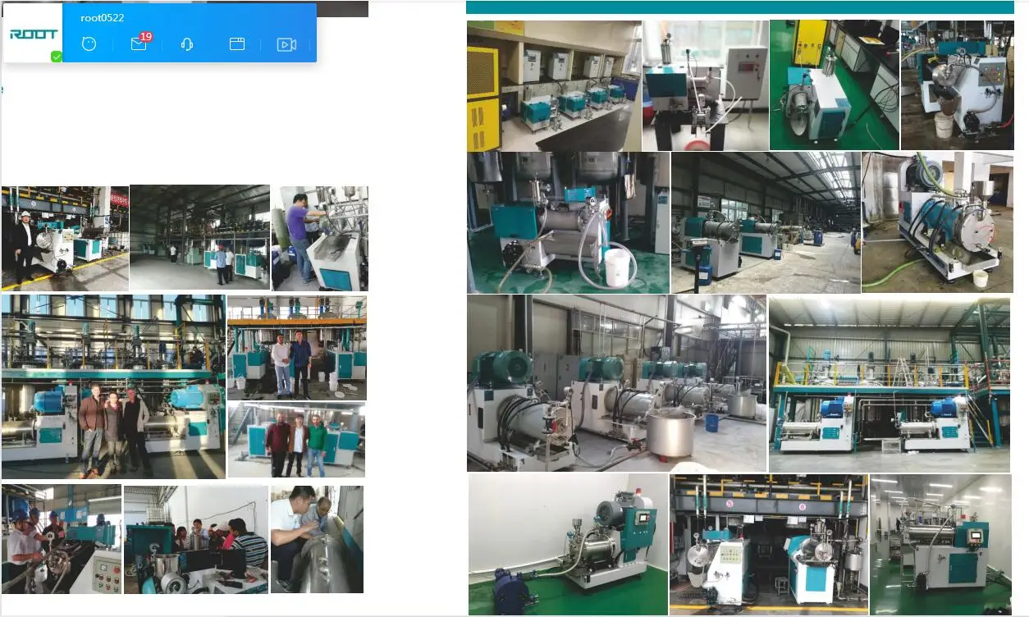
Task: Click the headset customer service icon
Action: click(x=187, y=44)
